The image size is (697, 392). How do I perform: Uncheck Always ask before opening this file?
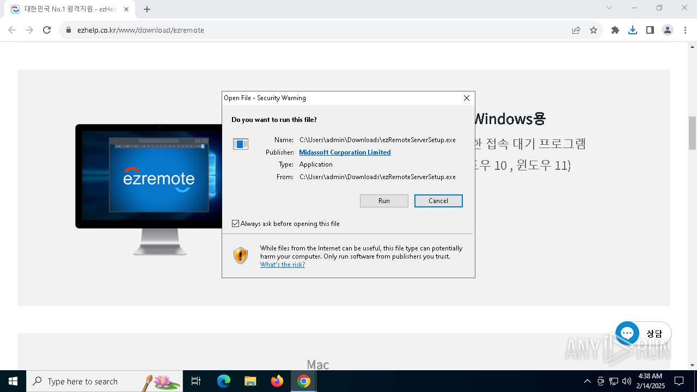pos(235,224)
